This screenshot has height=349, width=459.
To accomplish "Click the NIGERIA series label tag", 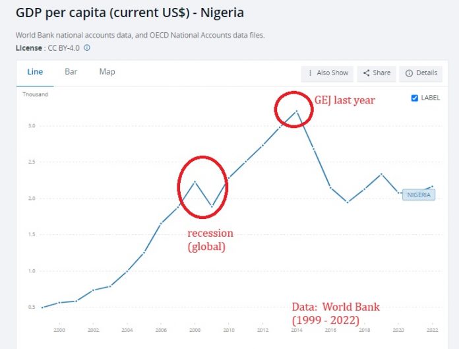I will (x=419, y=195).
